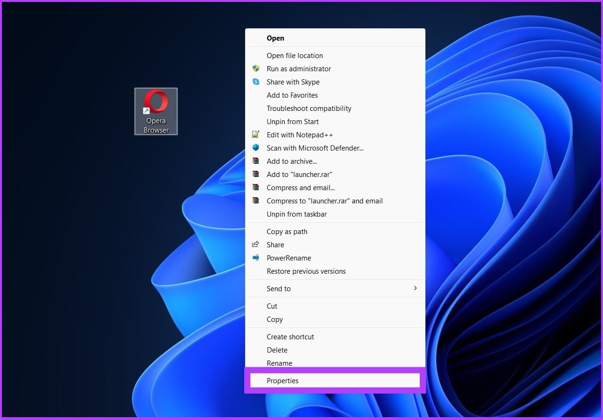Select Edit with Notepad++

click(335, 134)
